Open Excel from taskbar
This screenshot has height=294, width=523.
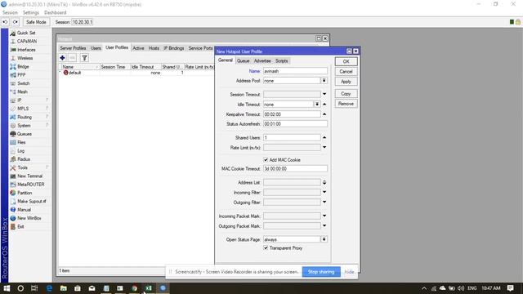(149, 288)
